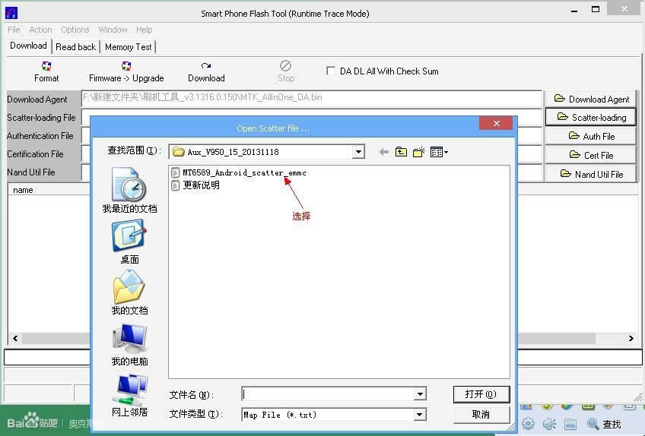Open the Action menu
The width and height of the screenshot is (645, 436).
(40, 30)
